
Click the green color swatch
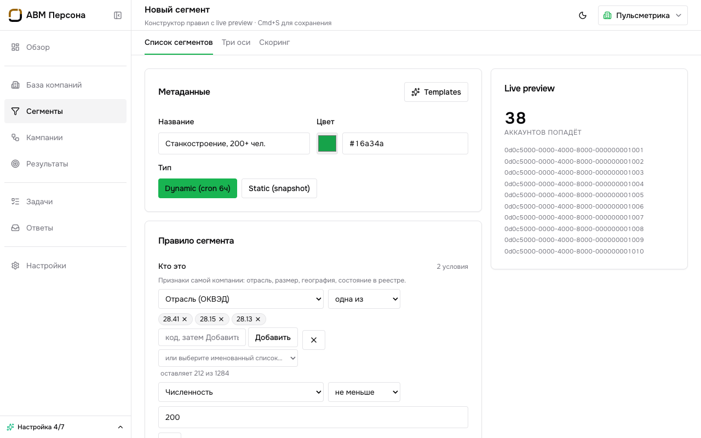coord(327,143)
